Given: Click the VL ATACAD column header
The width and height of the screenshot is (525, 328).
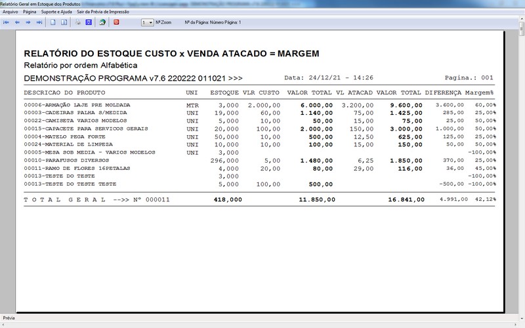Looking at the screenshot, I should click(354, 92).
